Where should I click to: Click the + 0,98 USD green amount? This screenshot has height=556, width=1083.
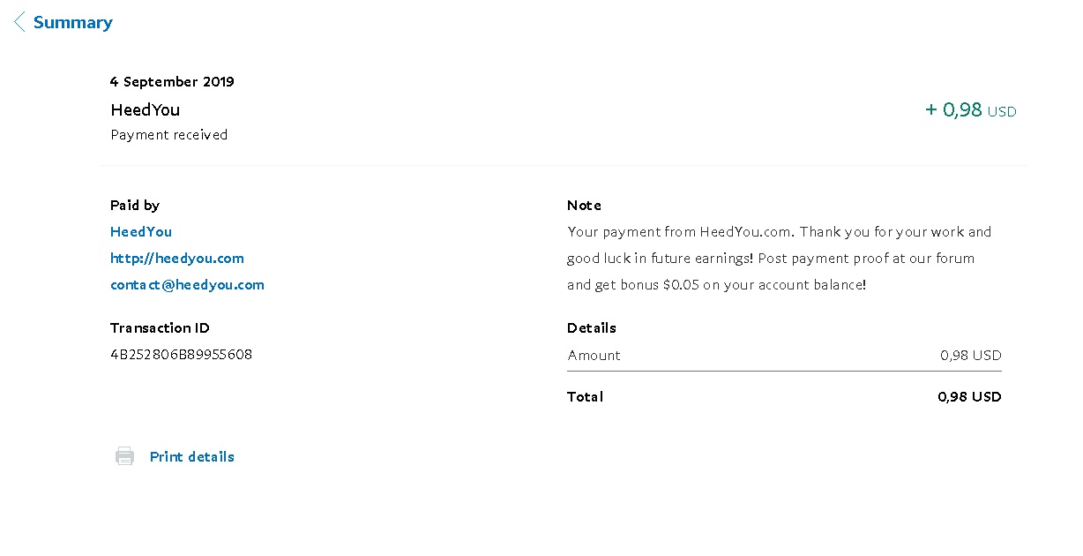click(x=970, y=110)
